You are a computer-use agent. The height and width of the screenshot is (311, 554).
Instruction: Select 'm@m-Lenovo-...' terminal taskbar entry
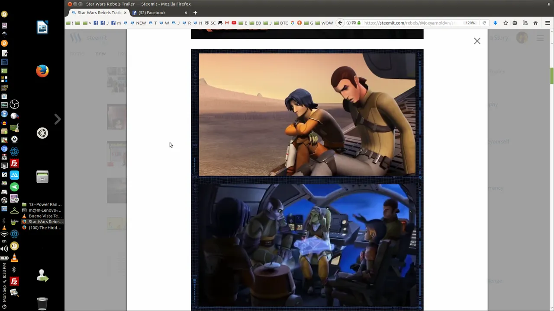click(x=42, y=210)
